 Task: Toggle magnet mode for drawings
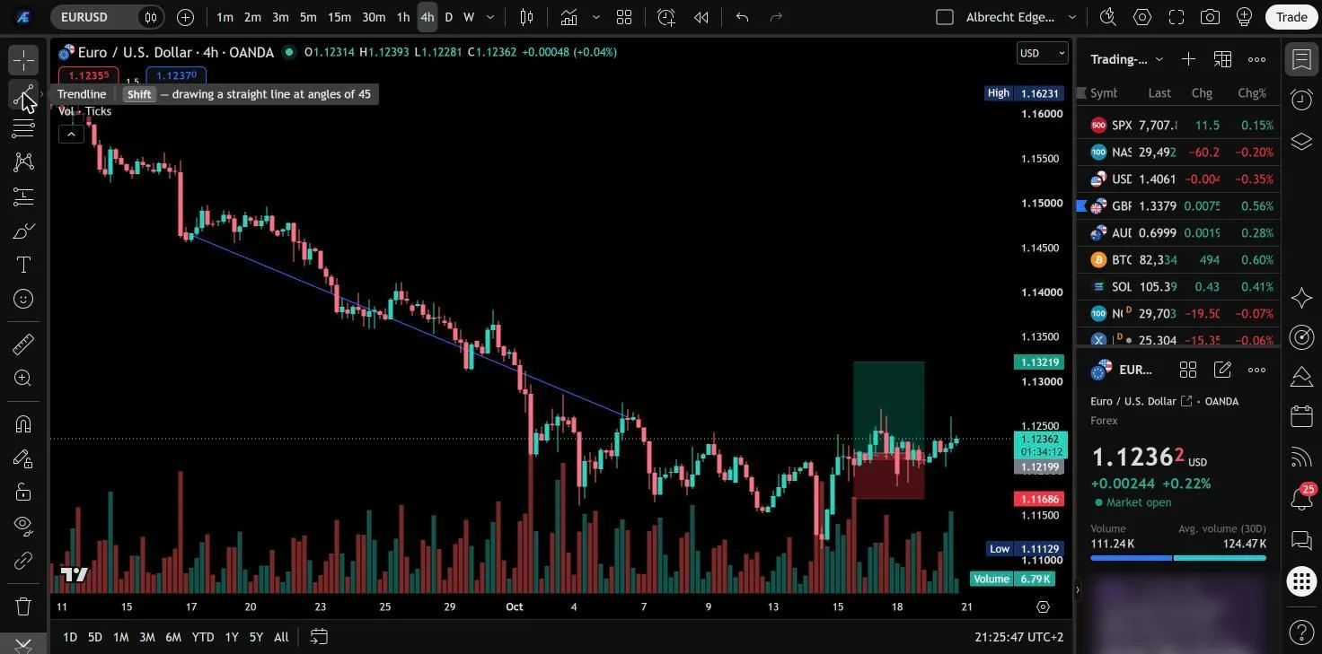pos(23,424)
